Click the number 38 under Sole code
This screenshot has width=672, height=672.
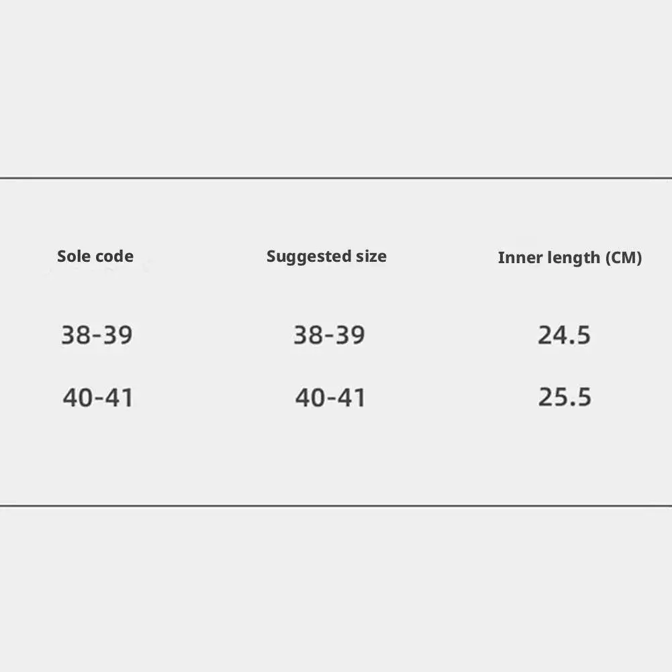coord(76,334)
